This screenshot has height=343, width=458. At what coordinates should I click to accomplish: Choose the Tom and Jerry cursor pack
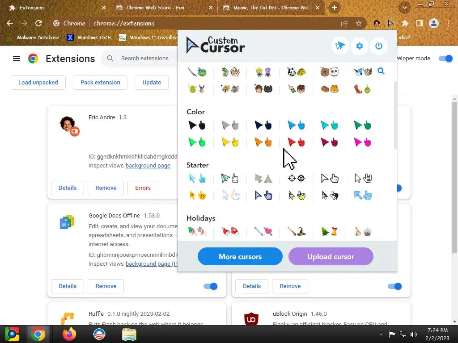point(230,89)
